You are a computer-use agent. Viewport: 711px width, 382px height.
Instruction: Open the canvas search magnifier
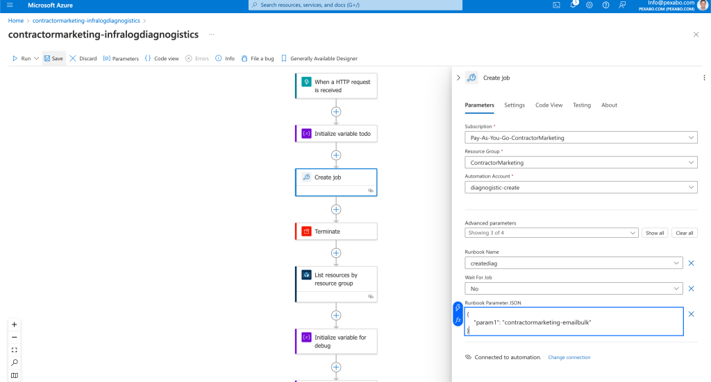tap(15, 363)
